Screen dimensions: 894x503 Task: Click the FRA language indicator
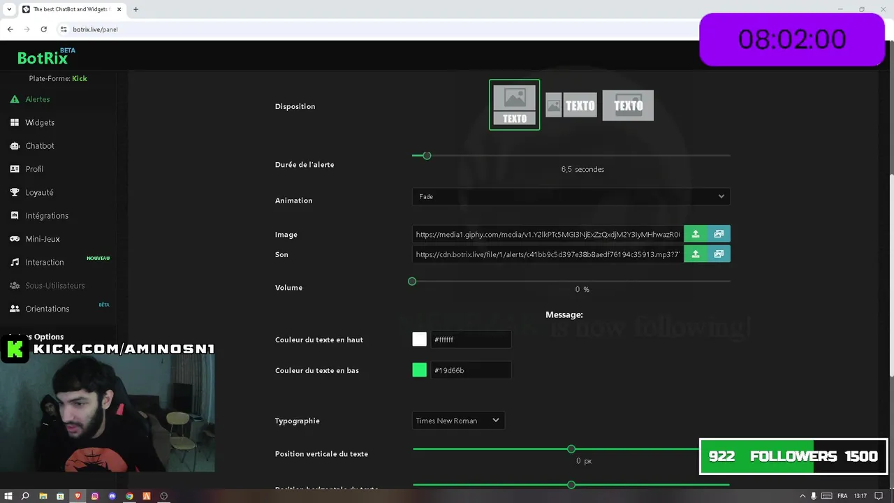point(842,496)
